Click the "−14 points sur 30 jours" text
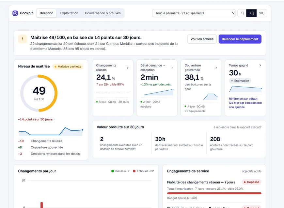This screenshot has width=284, height=208. tap(35, 119)
